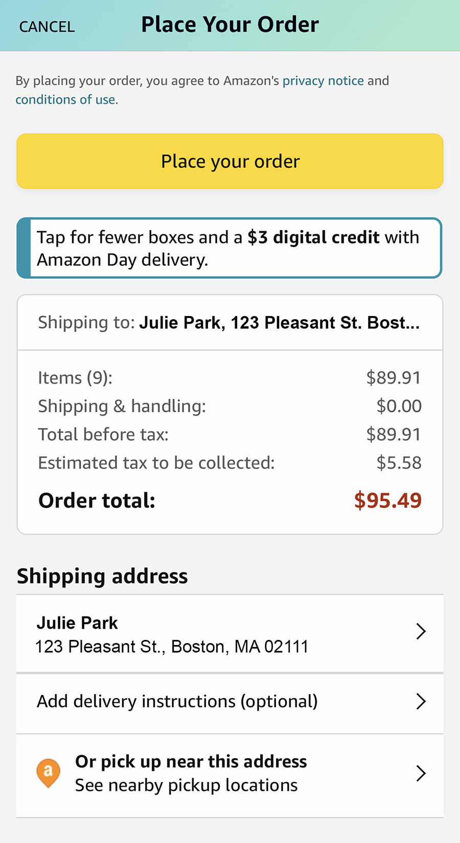Tap the bold $3 digital credit text
460x843 pixels.
click(313, 237)
